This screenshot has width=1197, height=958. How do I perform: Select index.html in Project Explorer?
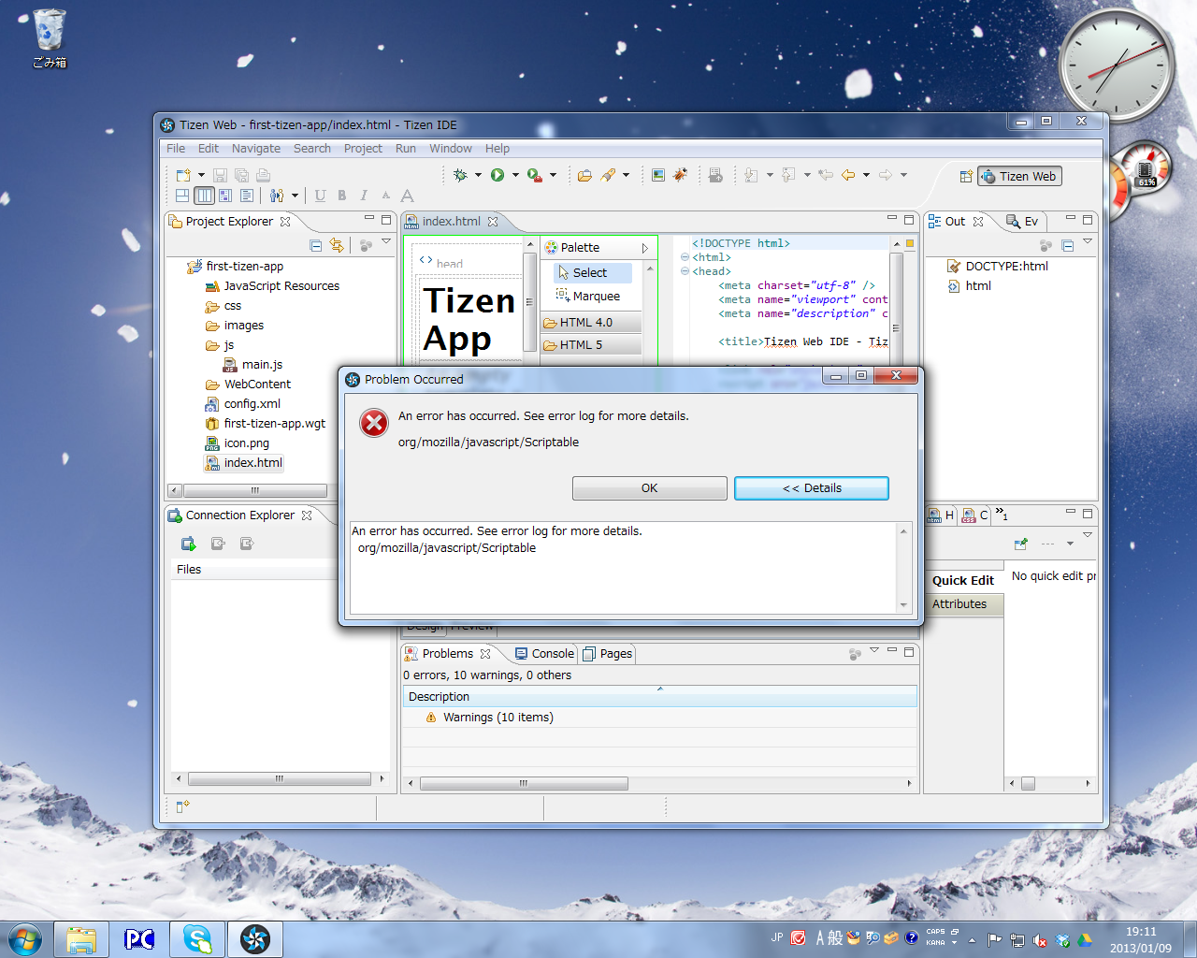tap(245, 463)
